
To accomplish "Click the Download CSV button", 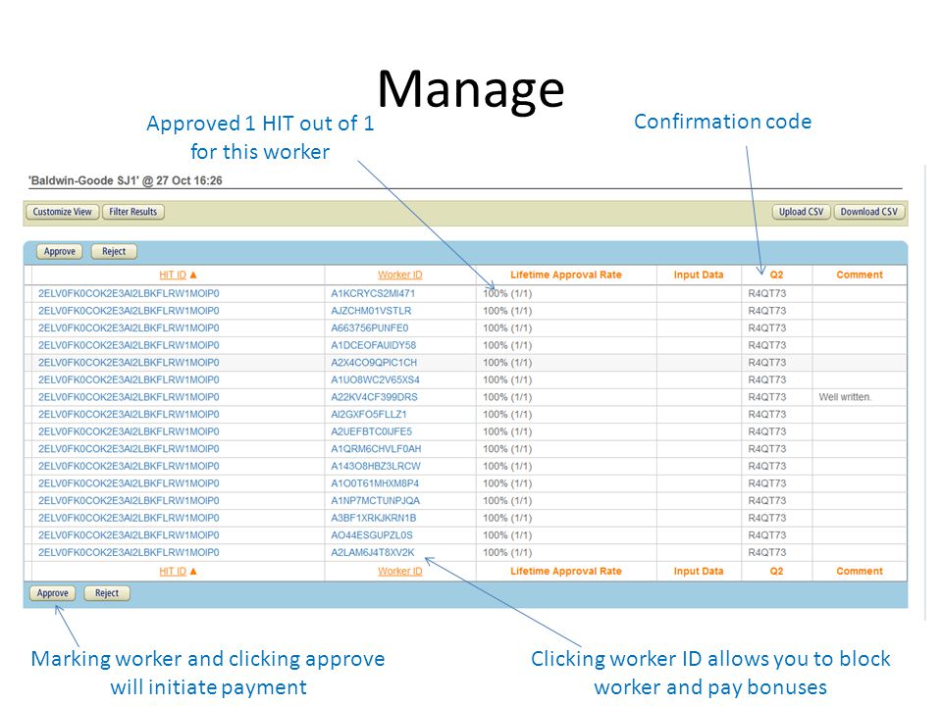I will [868, 212].
